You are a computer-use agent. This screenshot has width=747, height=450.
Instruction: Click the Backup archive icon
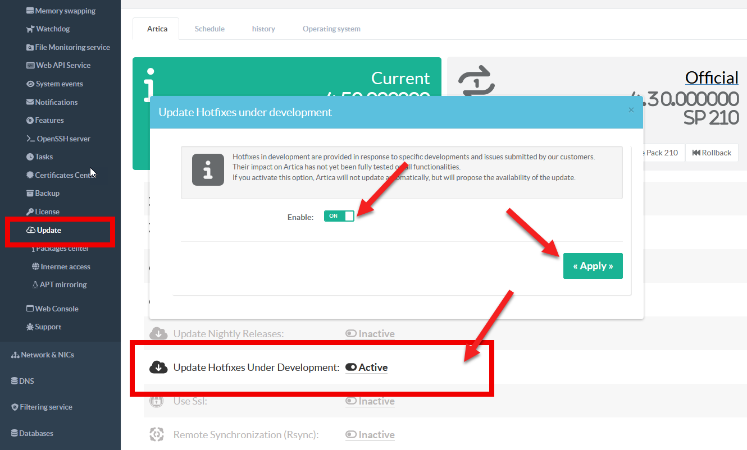[x=31, y=194]
